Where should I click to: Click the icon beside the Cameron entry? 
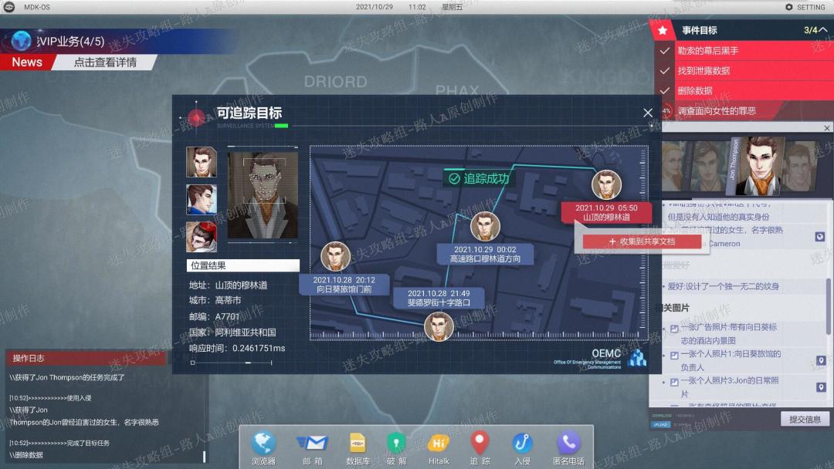pyautogui.click(x=819, y=236)
